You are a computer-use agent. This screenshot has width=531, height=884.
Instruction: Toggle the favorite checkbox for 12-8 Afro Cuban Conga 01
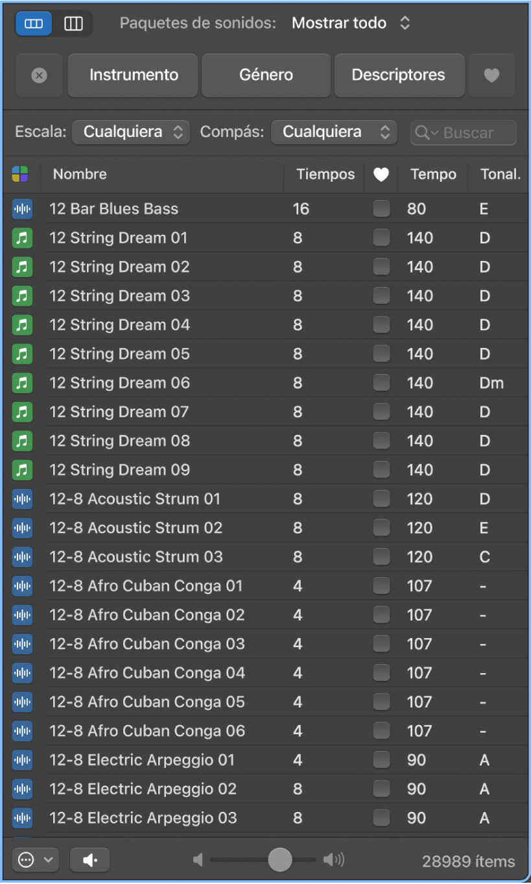coord(381,585)
